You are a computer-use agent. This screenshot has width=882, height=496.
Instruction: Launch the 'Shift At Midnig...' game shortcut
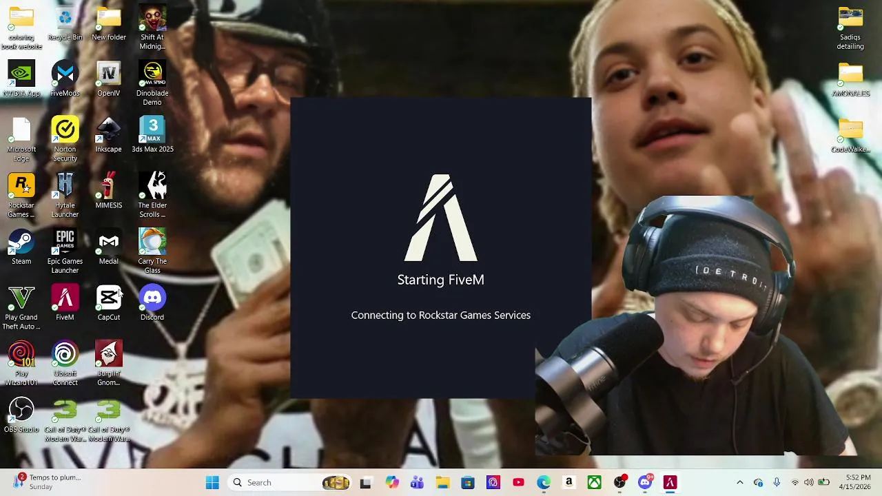tap(152, 29)
